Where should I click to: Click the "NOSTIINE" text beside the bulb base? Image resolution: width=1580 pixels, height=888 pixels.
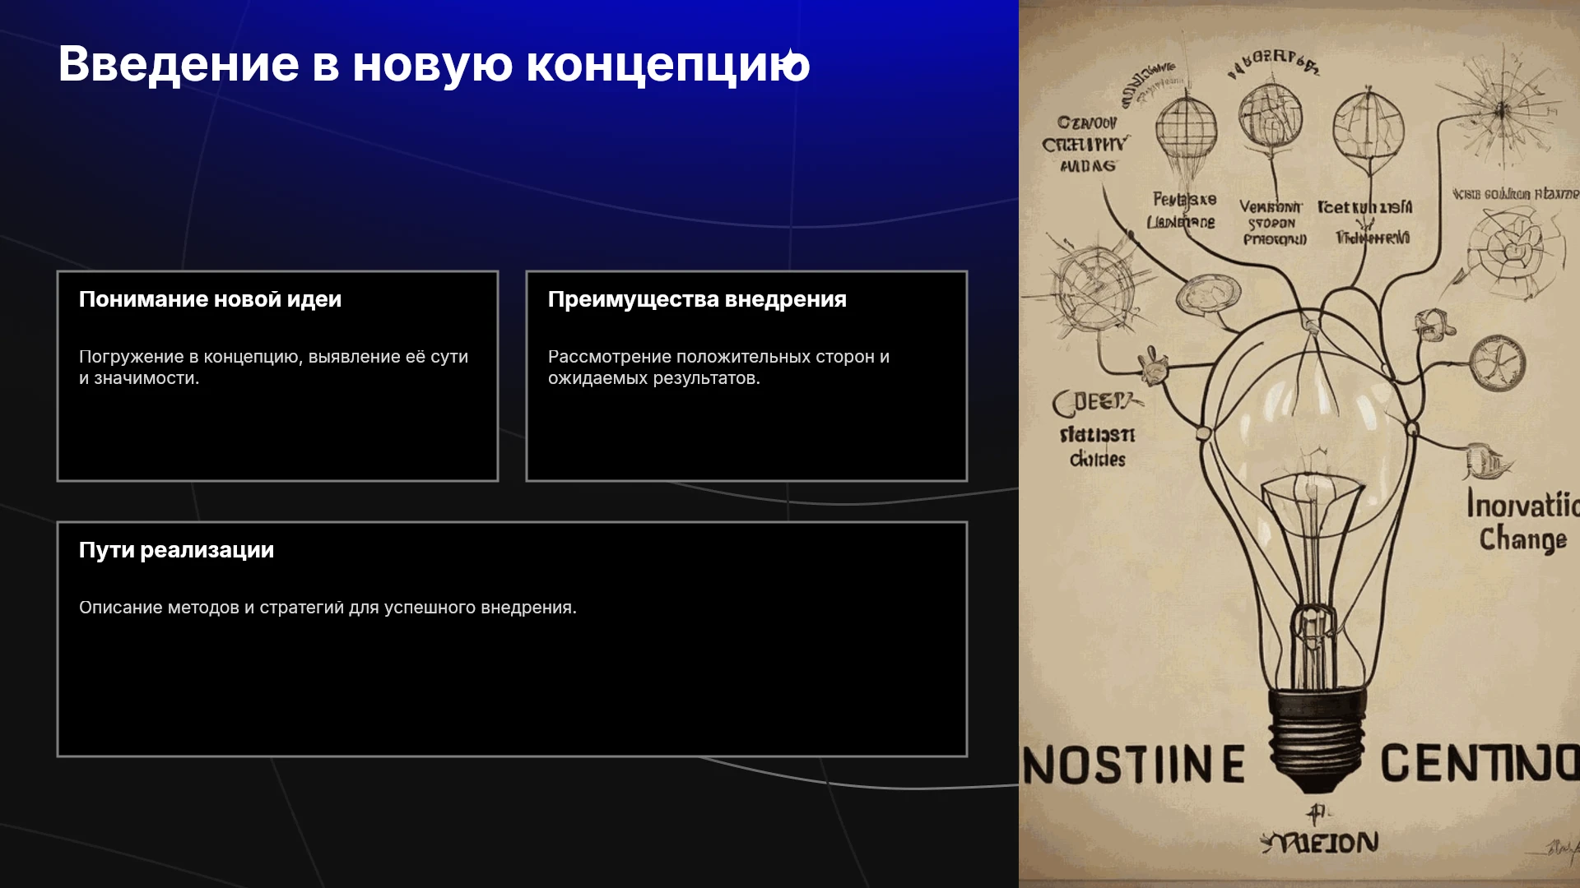pyautogui.click(x=1134, y=765)
